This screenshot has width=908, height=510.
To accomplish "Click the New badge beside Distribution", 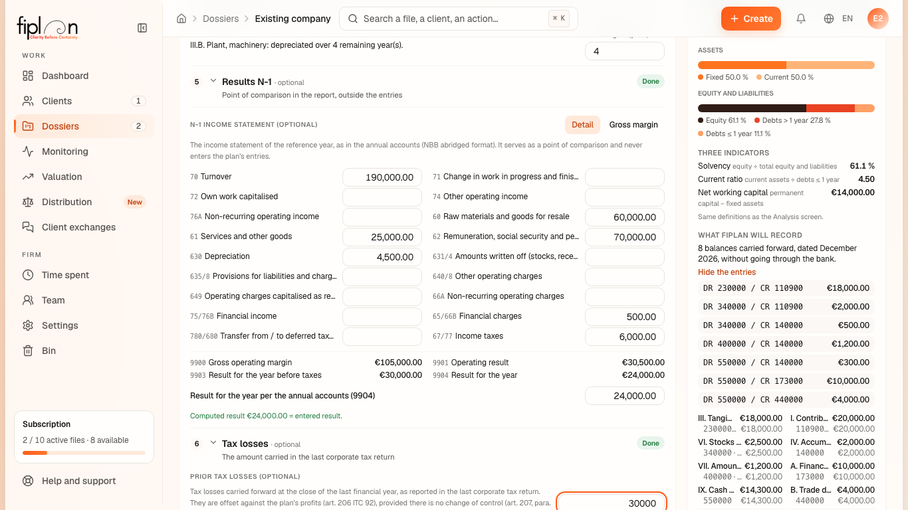I will pyautogui.click(x=135, y=202).
